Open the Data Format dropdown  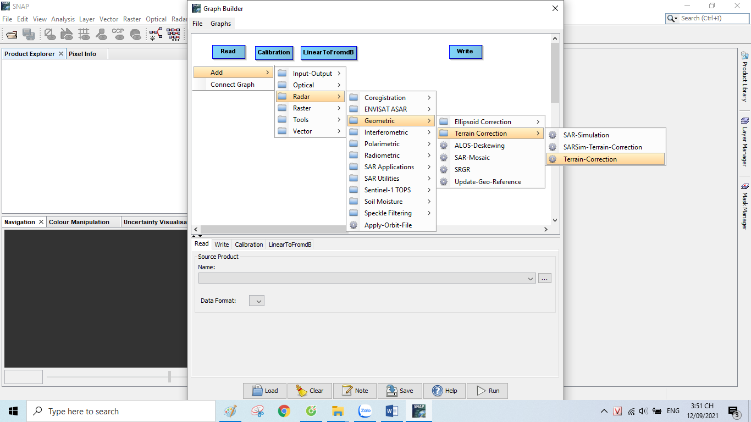coord(257,301)
